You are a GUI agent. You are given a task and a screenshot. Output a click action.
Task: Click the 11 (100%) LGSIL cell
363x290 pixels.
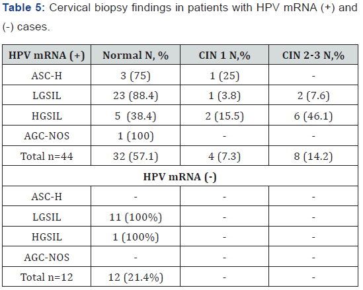pos(136,217)
